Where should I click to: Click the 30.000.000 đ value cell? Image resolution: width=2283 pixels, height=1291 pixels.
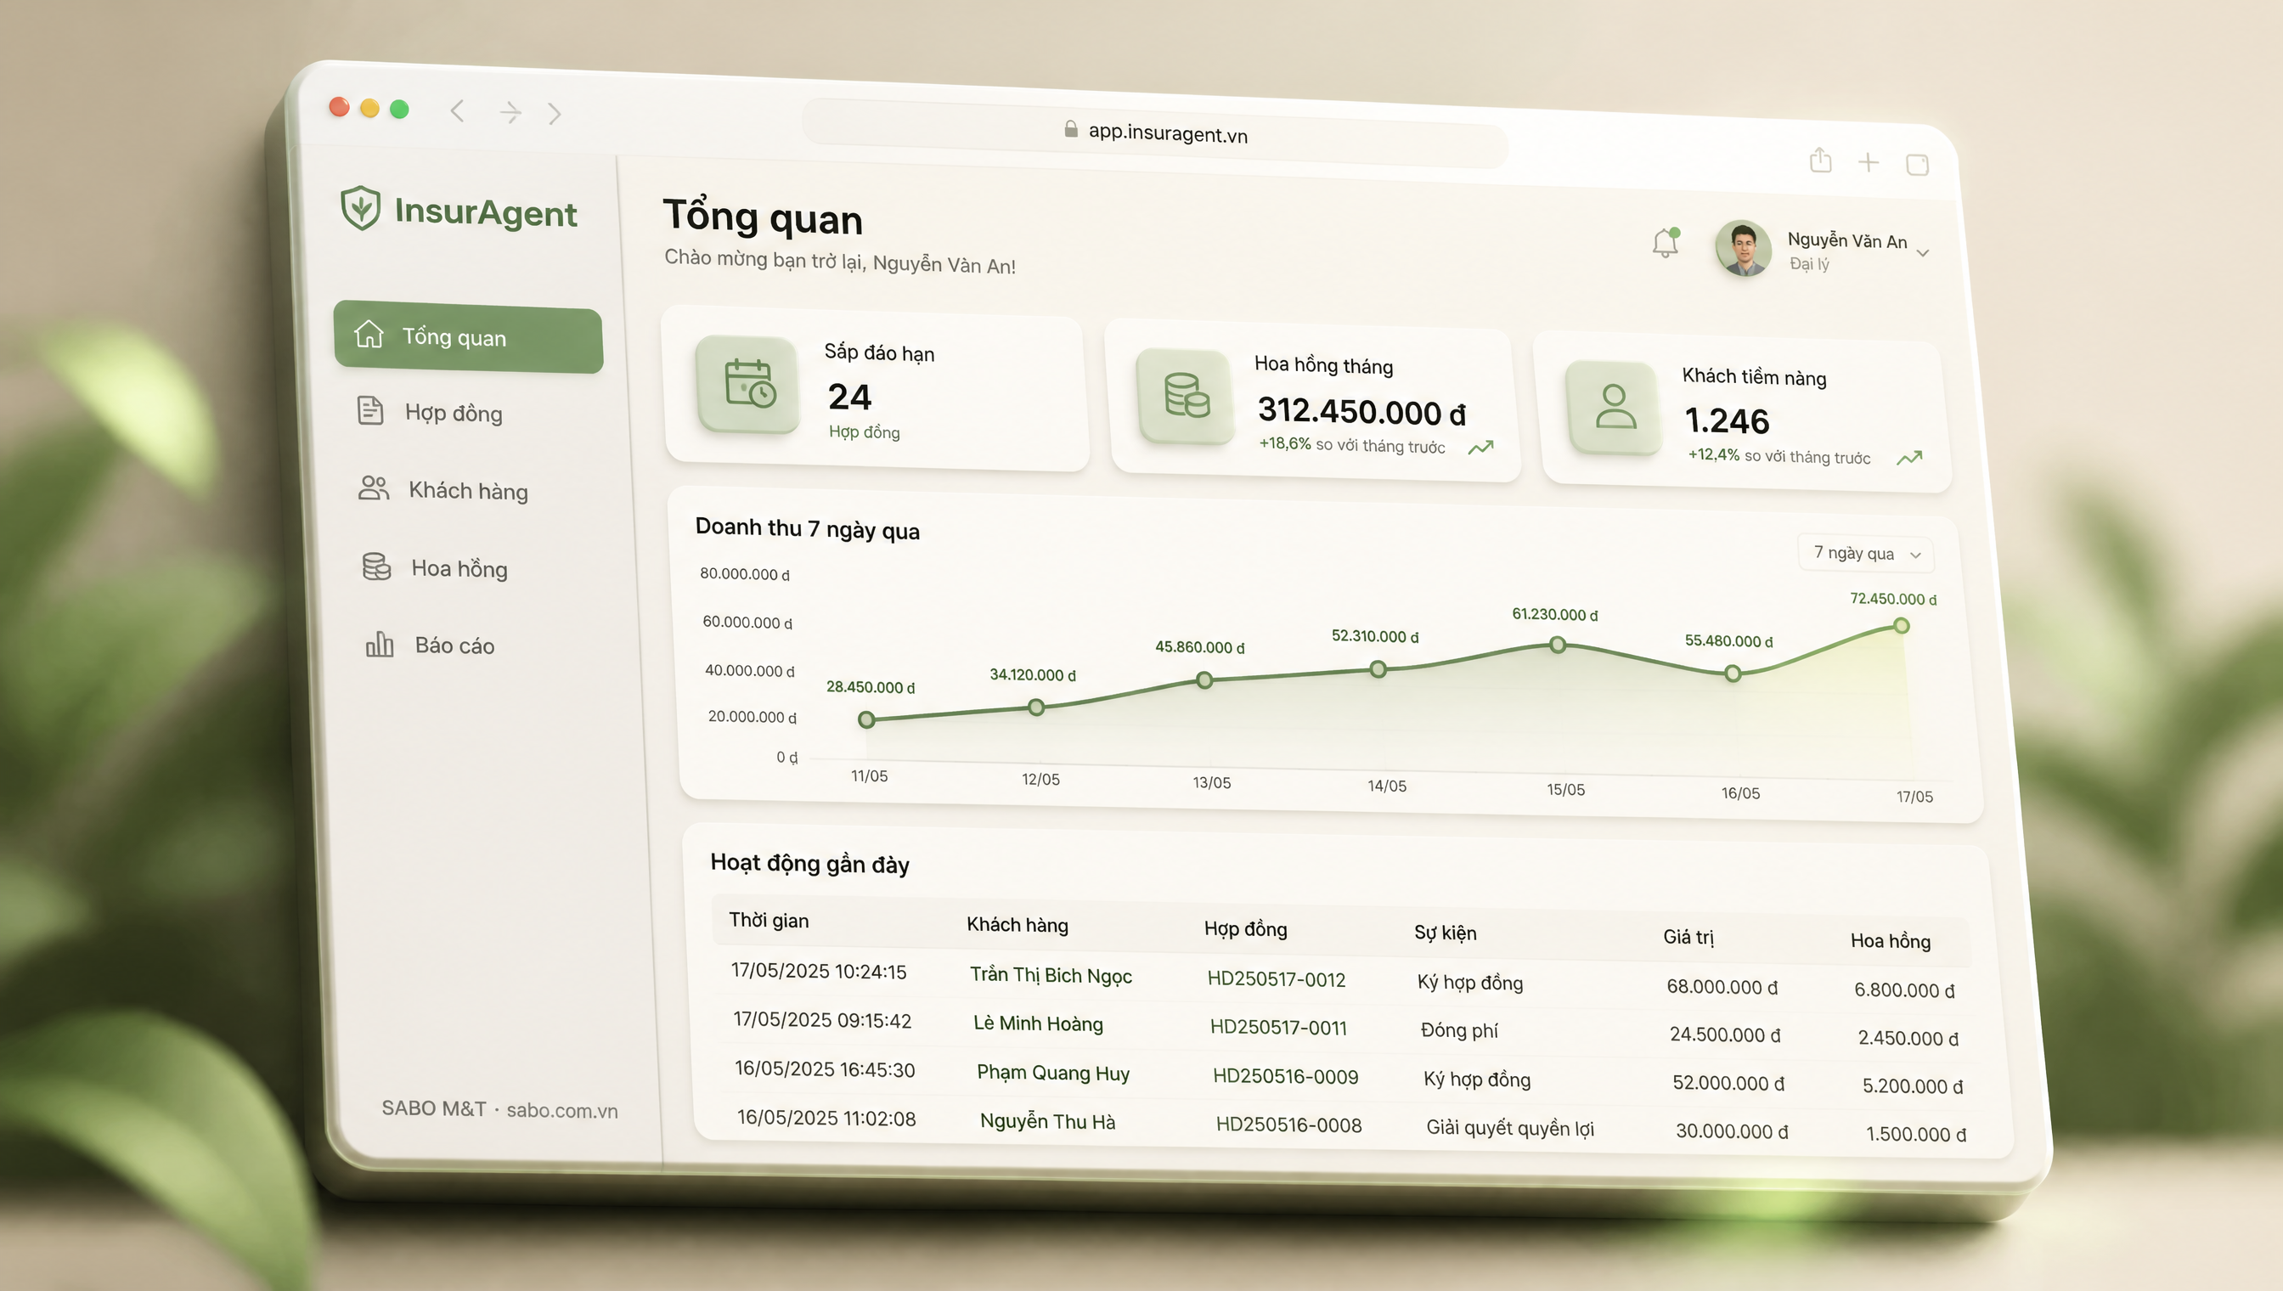point(1732,1131)
